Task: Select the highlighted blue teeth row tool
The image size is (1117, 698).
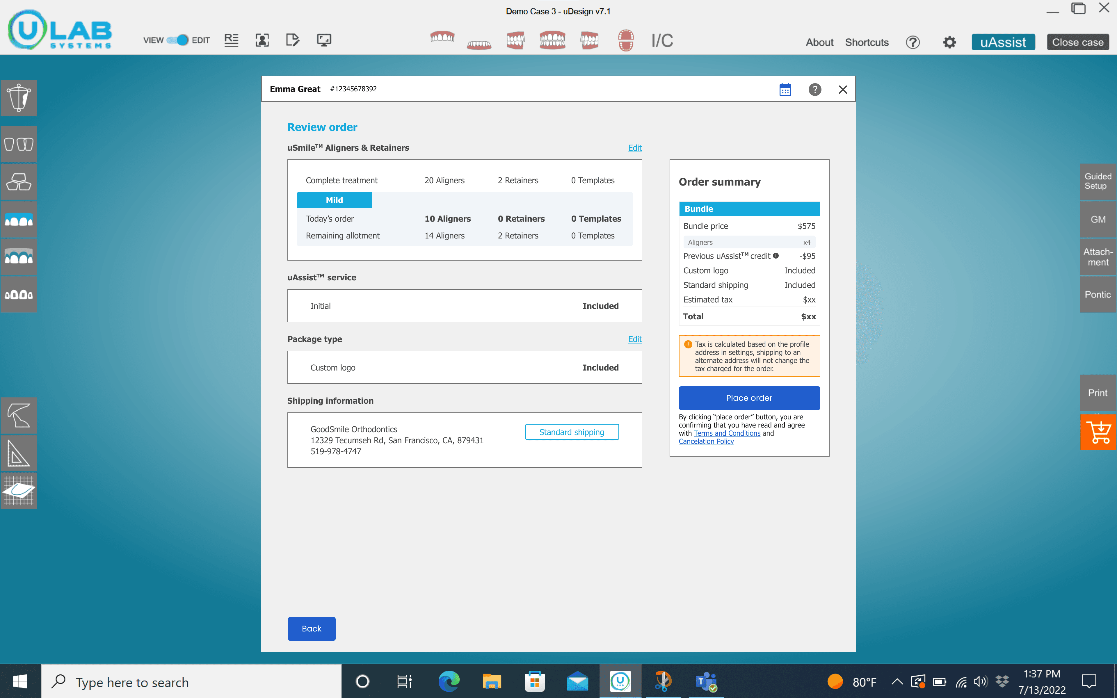Action: click(x=19, y=220)
